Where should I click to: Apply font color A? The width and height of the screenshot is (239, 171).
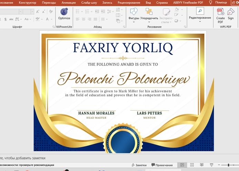point(47,19)
